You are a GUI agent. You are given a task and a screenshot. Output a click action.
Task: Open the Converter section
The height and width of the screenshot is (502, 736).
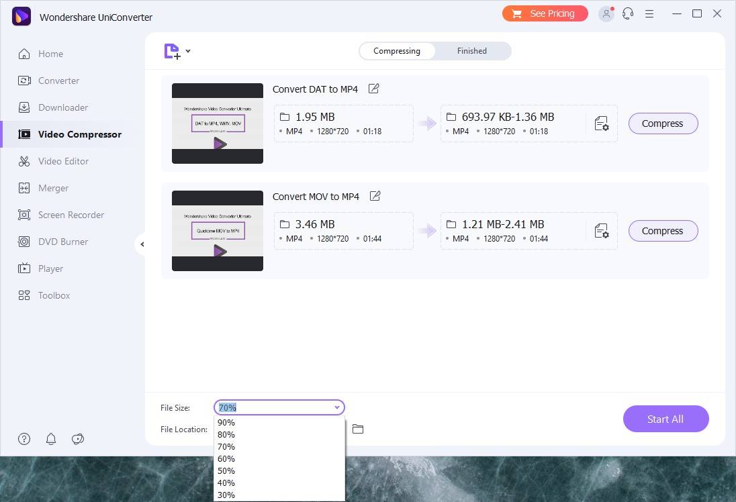point(48,81)
